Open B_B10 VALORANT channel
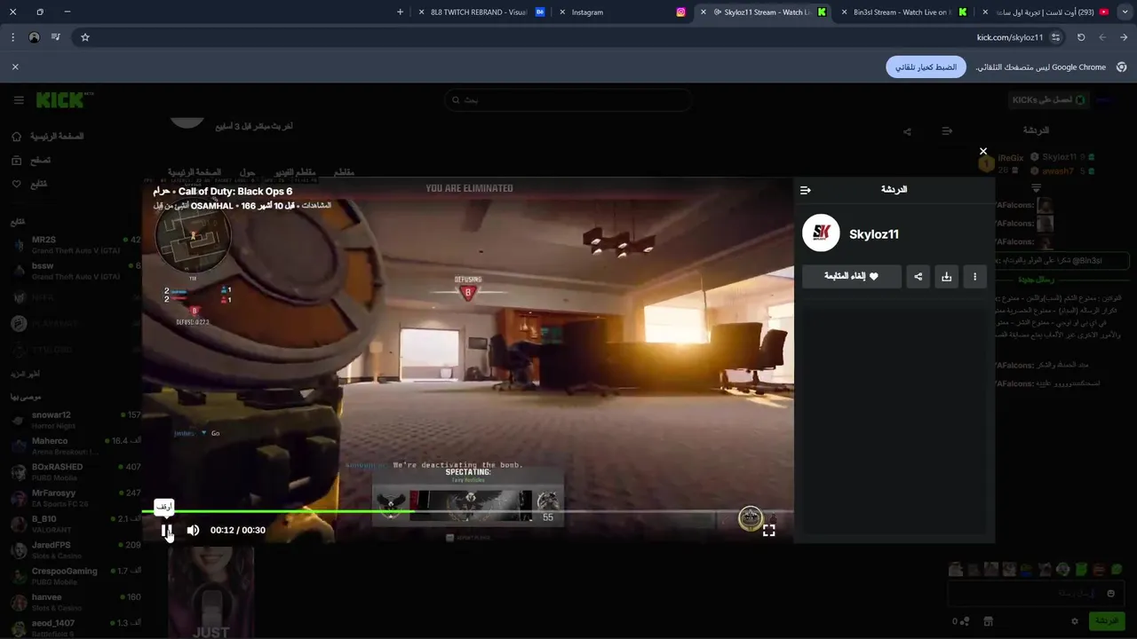The height and width of the screenshot is (639, 1137). point(76,524)
